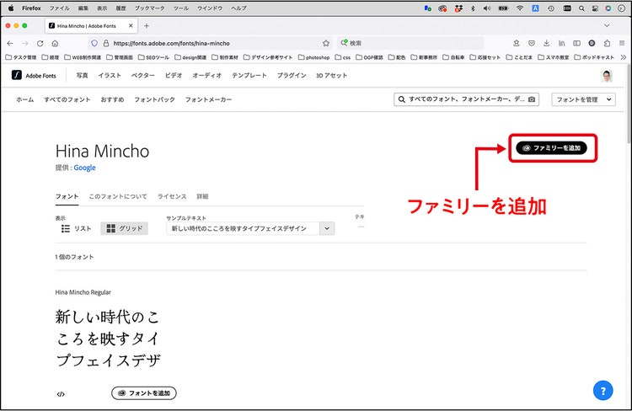The width and height of the screenshot is (632, 411).
Task: Open the Firefox hamburger application menu
Action: click(x=622, y=43)
